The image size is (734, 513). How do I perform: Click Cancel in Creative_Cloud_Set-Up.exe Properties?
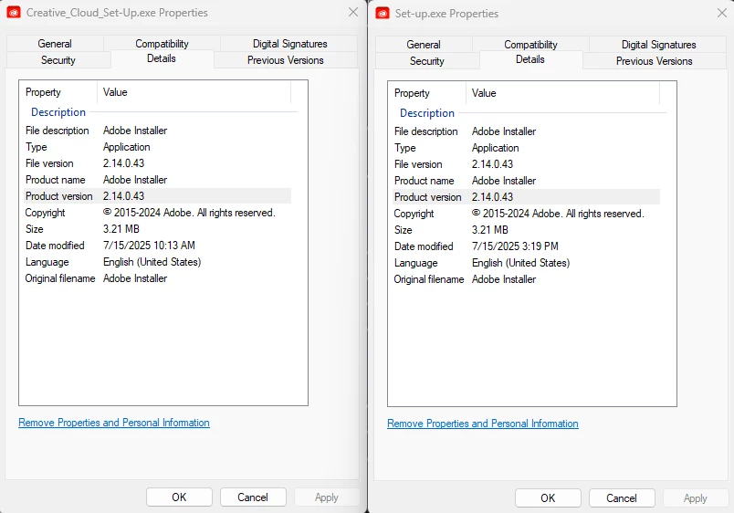(253, 497)
